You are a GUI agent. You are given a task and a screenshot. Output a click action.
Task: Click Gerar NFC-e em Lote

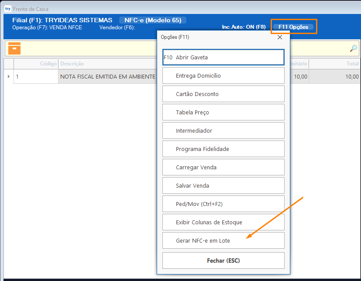[x=223, y=240]
